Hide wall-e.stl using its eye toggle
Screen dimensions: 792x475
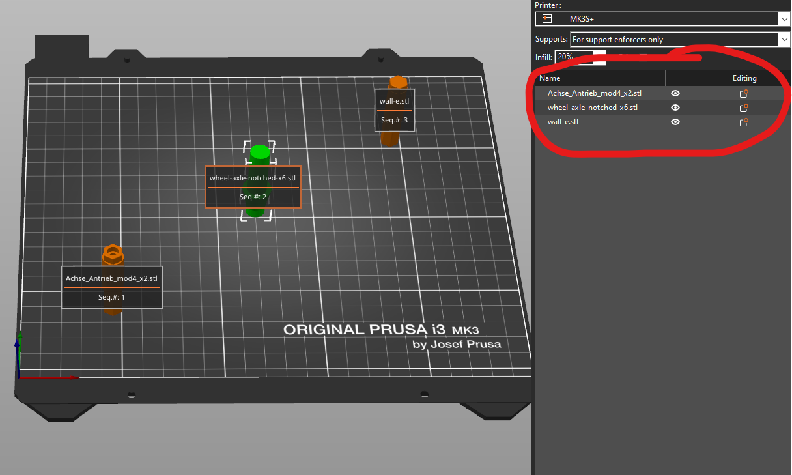[675, 122]
